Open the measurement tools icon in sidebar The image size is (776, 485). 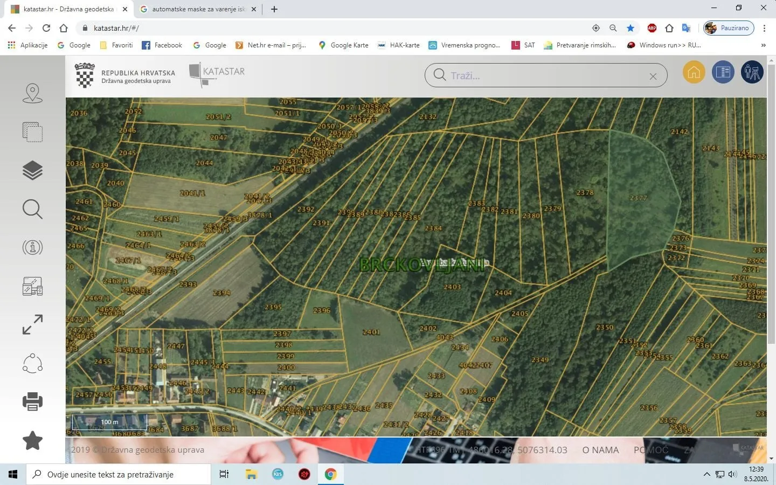pos(32,286)
